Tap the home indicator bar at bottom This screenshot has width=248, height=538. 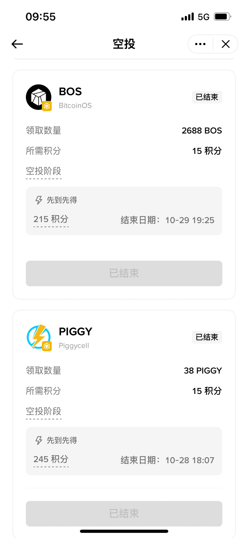point(124,531)
